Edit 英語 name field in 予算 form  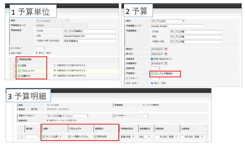[x=196, y=37]
